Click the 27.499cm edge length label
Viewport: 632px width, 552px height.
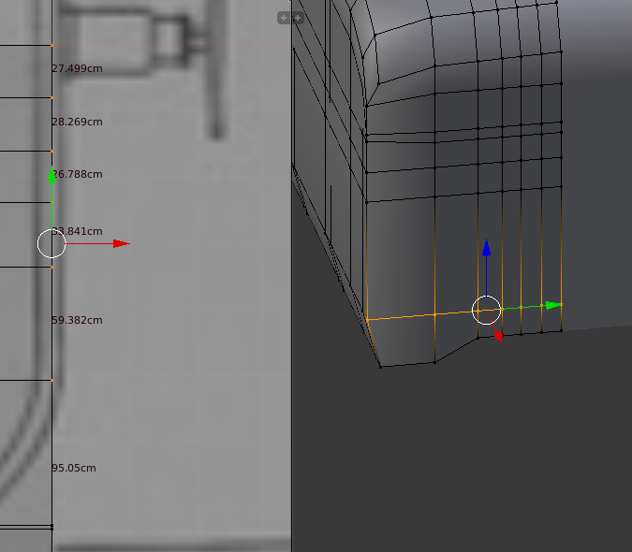(x=77, y=68)
